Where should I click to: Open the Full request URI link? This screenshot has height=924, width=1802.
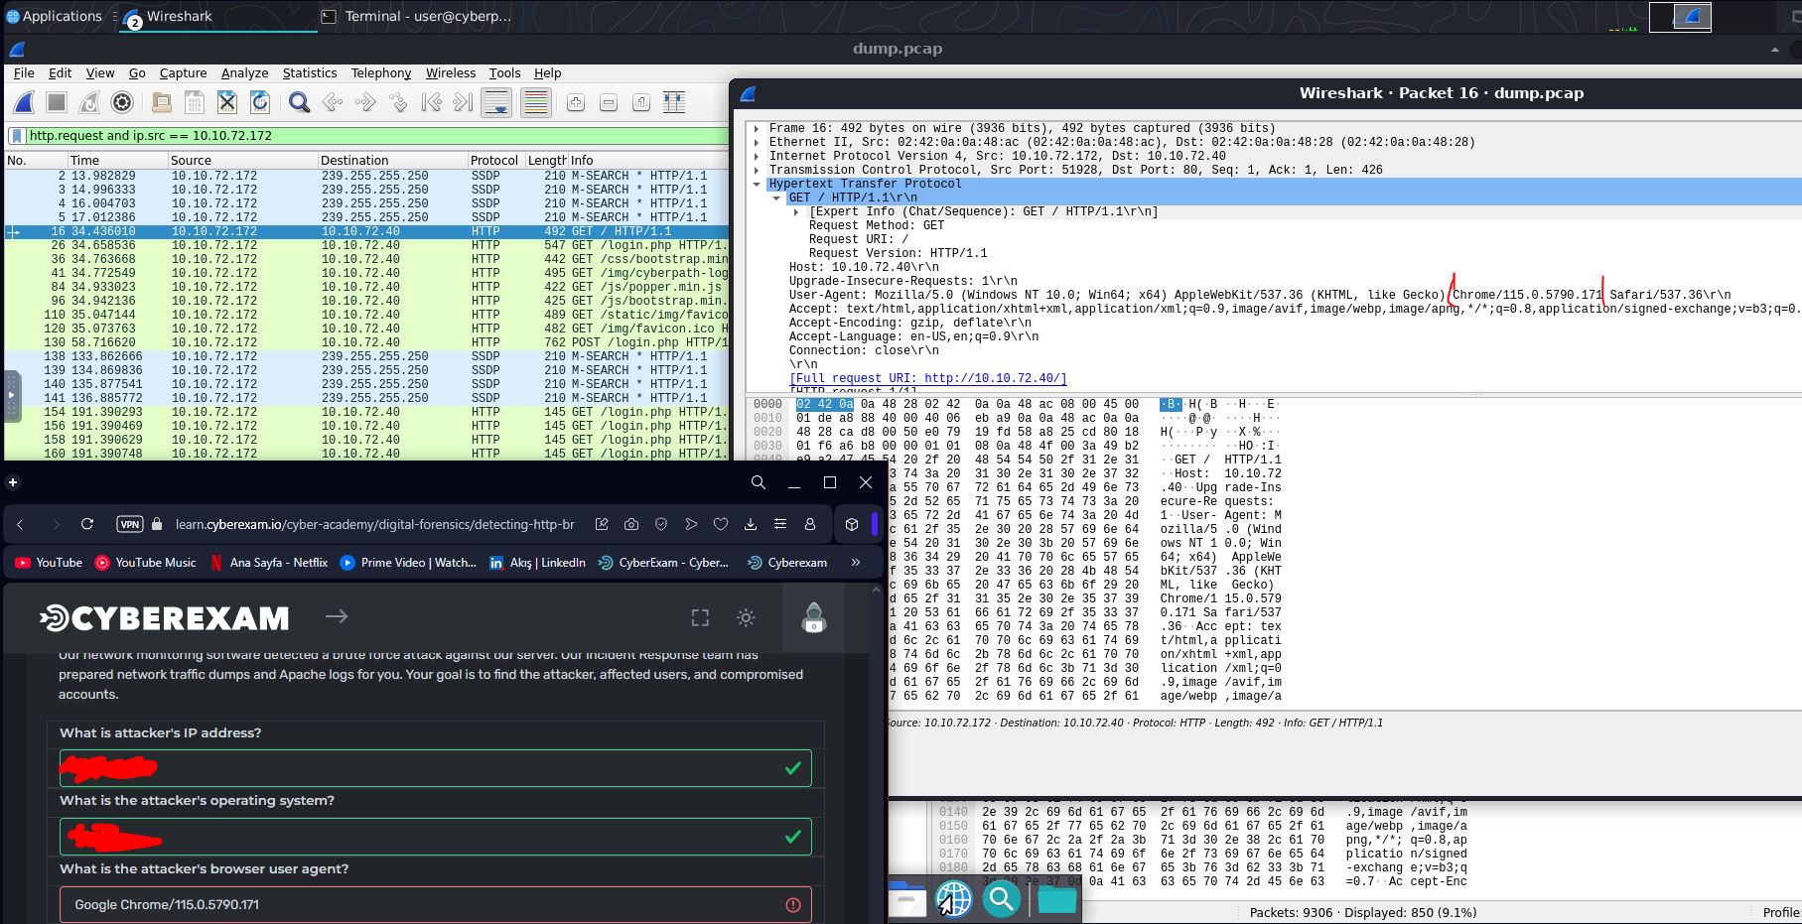(x=927, y=378)
